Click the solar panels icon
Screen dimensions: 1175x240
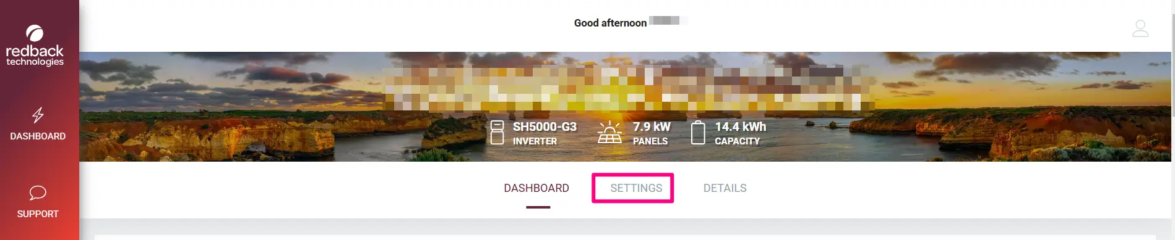click(x=609, y=132)
